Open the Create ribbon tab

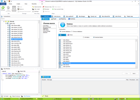click(x=18, y=4)
